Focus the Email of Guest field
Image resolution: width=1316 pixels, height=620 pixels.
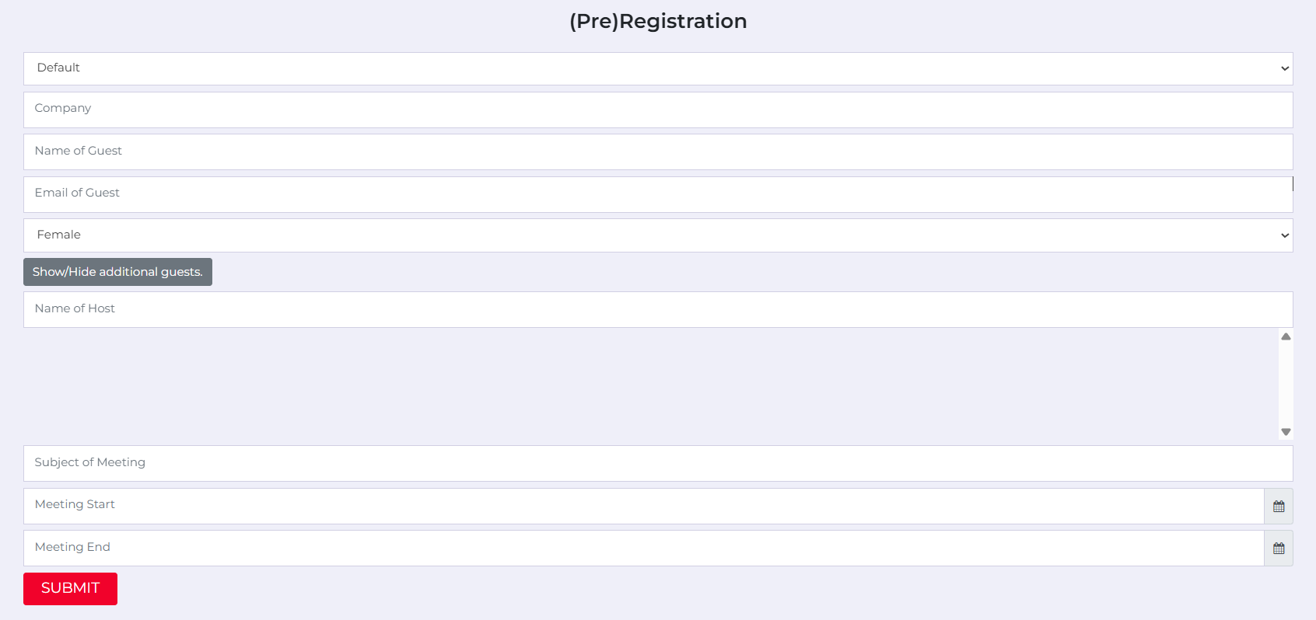[x=658, y=194]
